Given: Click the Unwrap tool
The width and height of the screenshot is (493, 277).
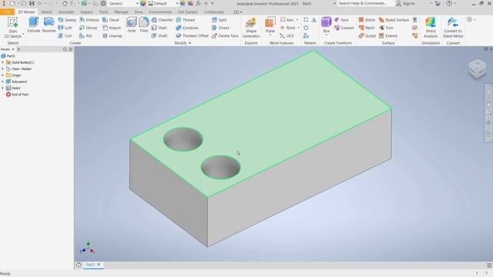Looking at the screenshot, I should click(112, 36).
